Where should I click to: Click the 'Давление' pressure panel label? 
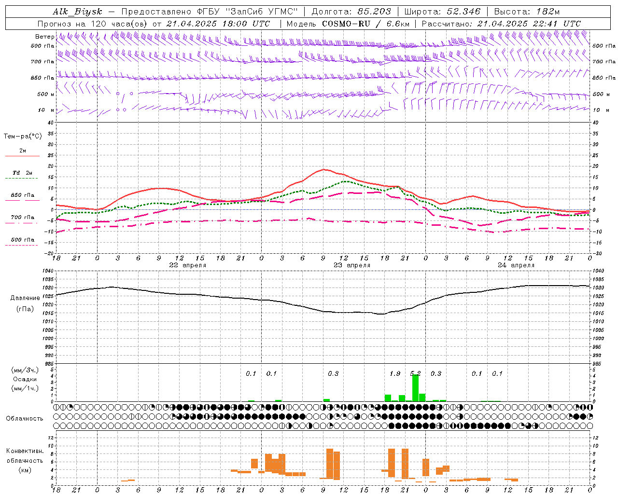click(25, 298)
